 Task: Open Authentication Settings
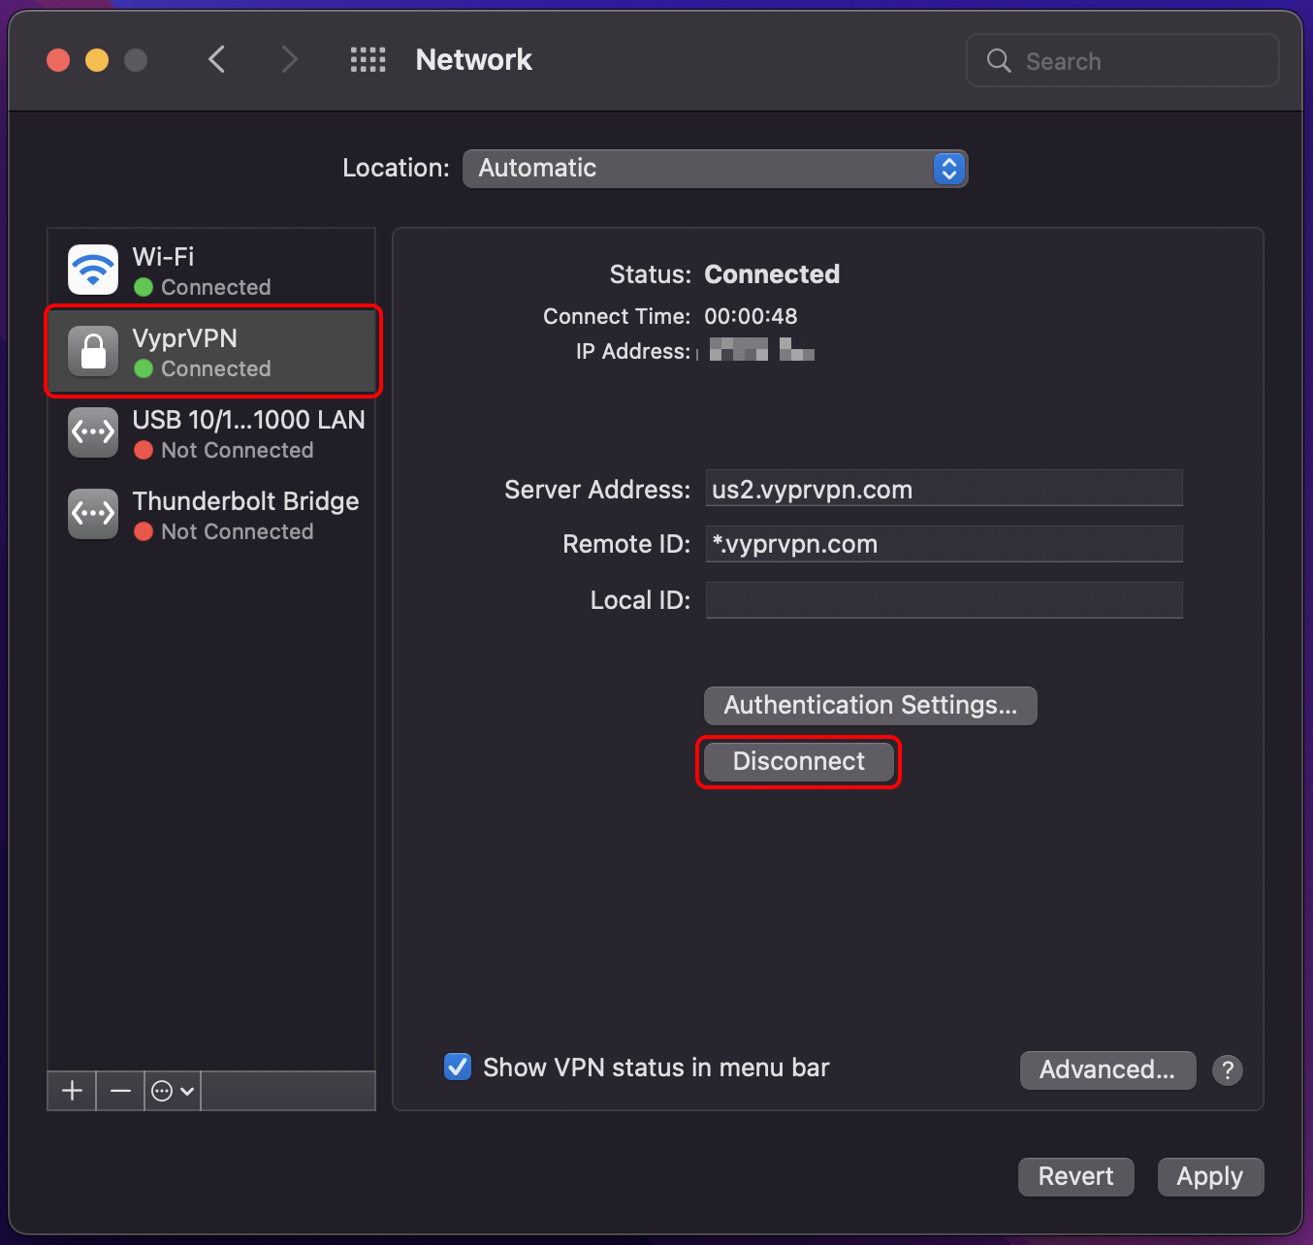[869, 705]
